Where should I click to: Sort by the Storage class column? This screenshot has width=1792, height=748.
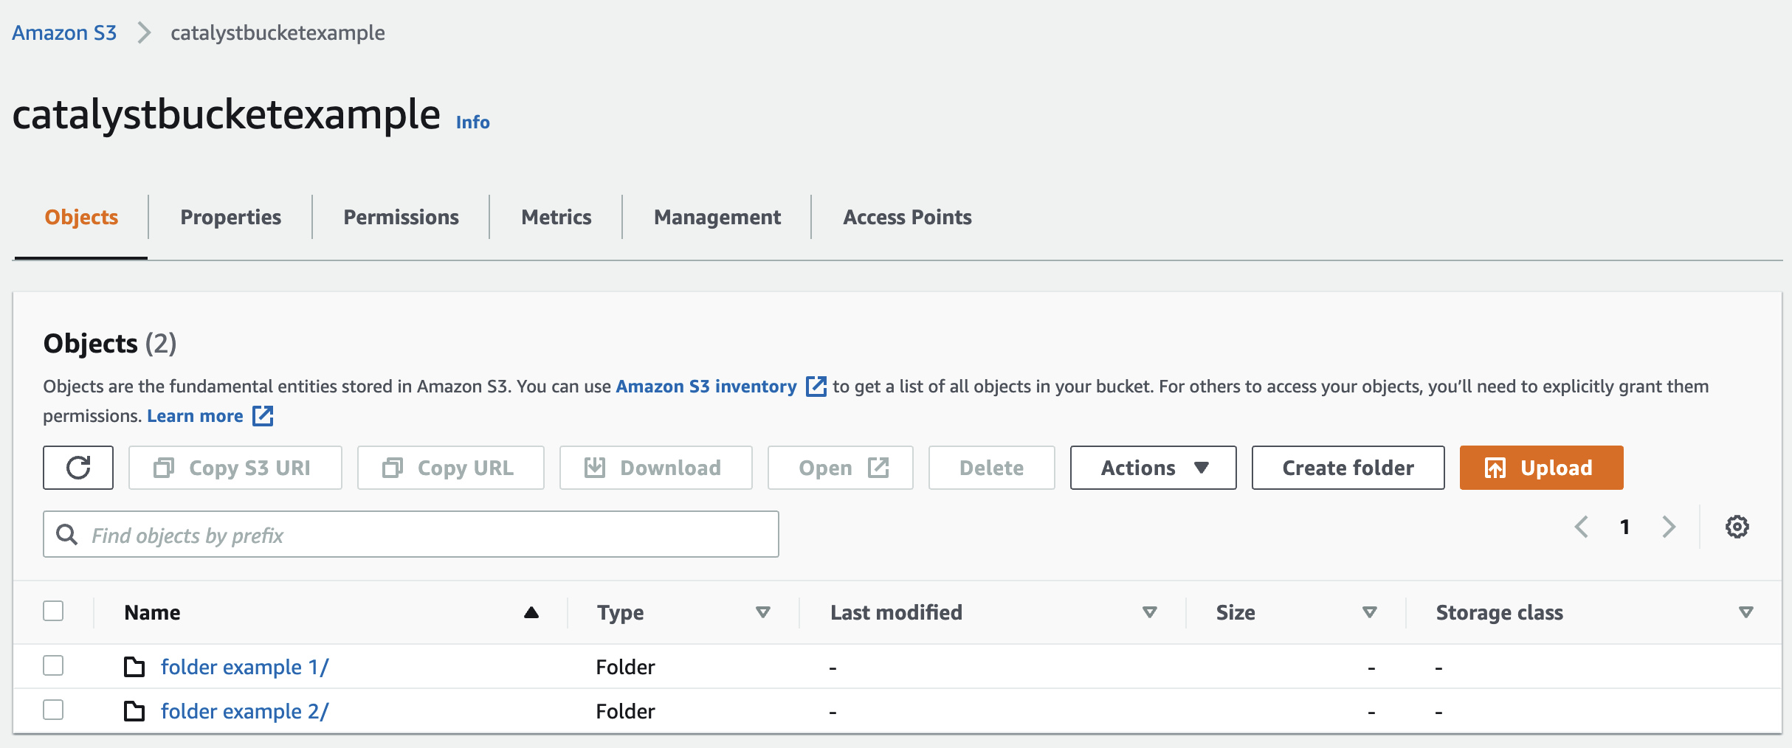[1746, 612]
